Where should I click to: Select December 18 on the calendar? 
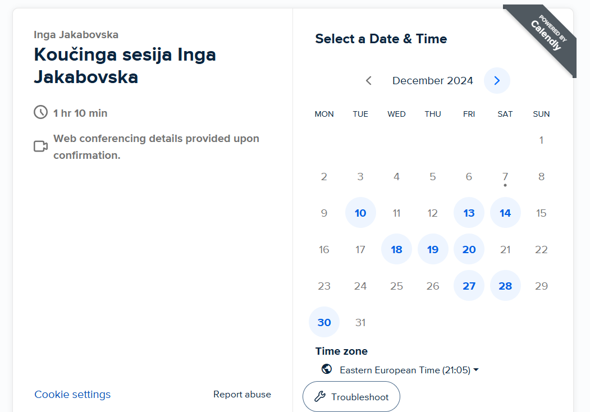pos(396,249)
